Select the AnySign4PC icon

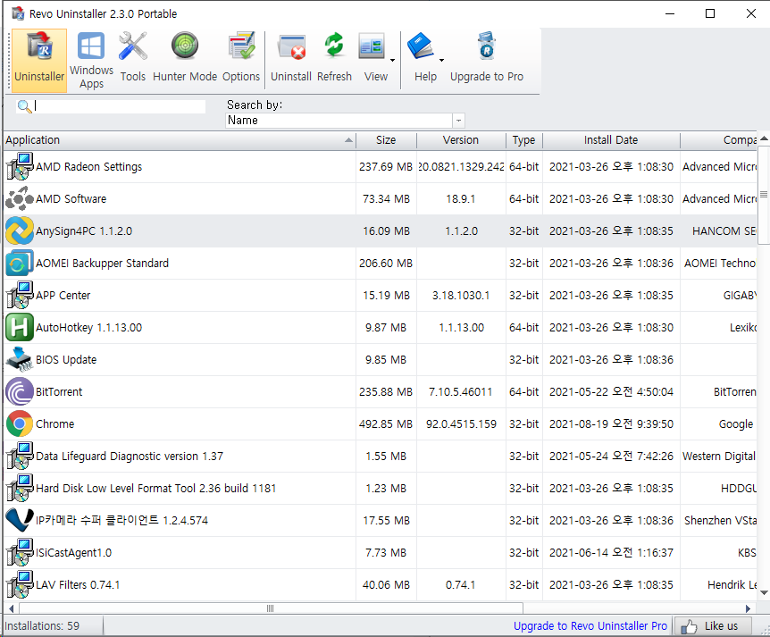(20, 230)
